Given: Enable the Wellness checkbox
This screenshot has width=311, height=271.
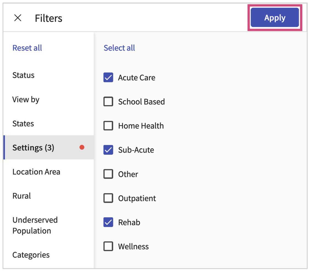Looking at the screenshot, I should pos(108,247).
